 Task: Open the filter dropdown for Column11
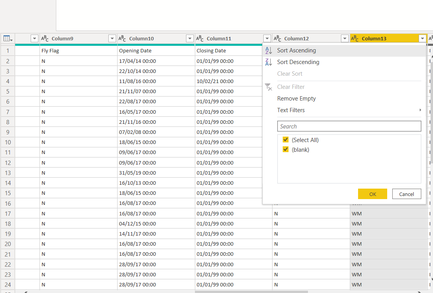point(267,39)
